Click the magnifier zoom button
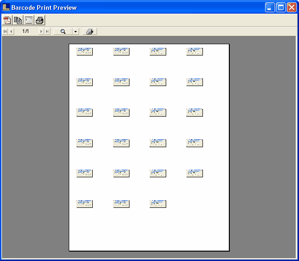Screen dimensions: 299x261 point(63,32)
